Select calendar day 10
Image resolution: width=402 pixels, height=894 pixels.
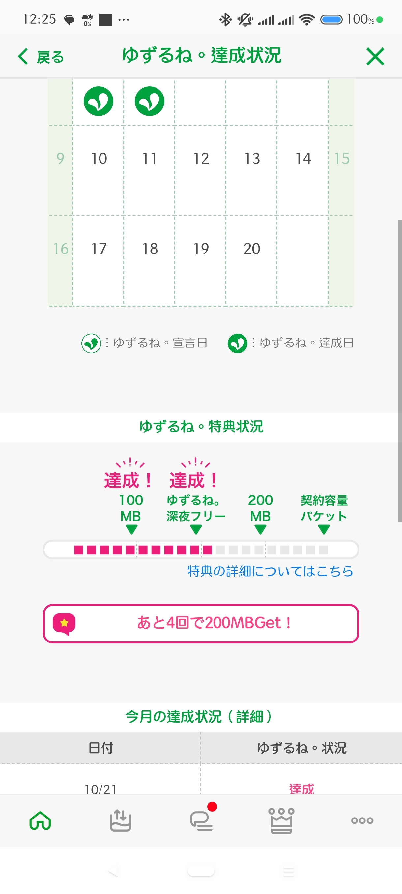[x=99, y=159]
